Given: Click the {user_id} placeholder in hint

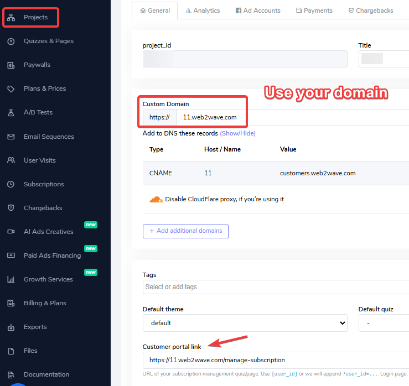Looking at the screenshot, I should (284, 374).
